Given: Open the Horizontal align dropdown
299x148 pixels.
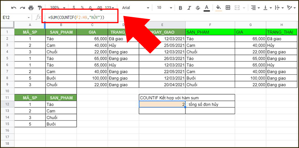Looking at the screenshot, I should coord(255,8).
